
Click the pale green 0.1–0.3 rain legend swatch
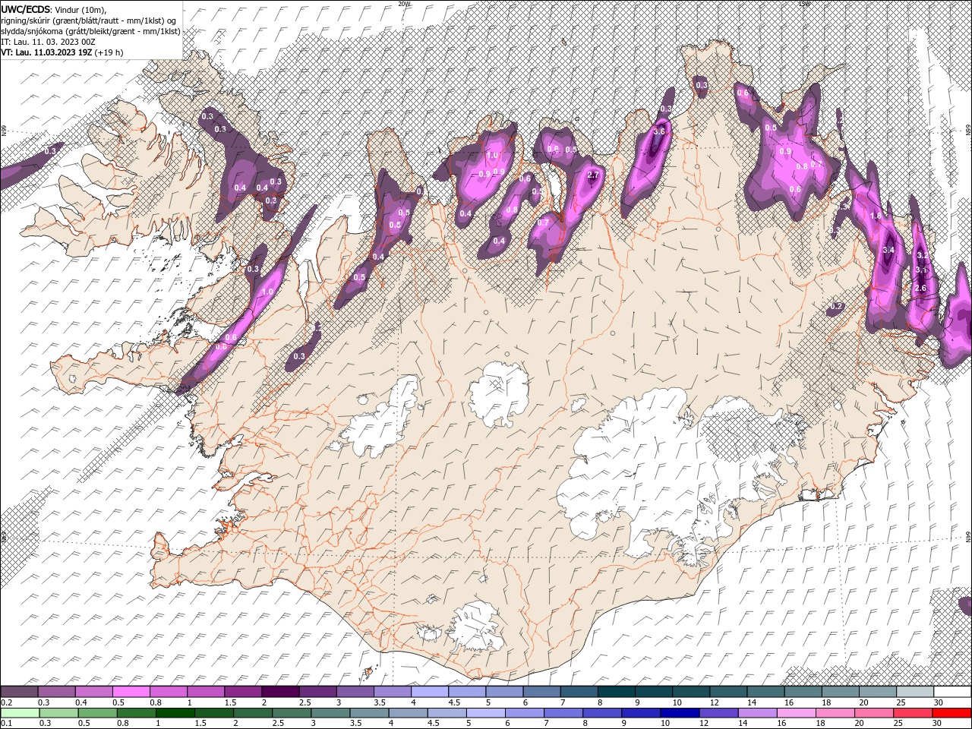pyautogui.click(x=20, y=713)
